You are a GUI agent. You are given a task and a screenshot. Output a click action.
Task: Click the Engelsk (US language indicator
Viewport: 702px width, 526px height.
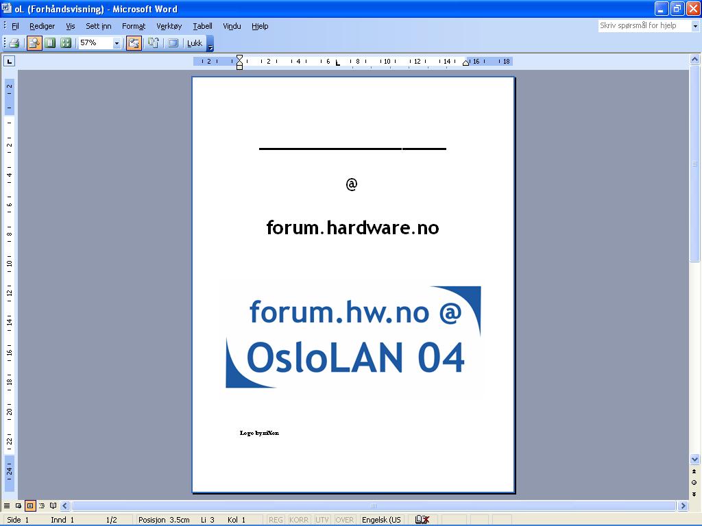tap(381, 520)
